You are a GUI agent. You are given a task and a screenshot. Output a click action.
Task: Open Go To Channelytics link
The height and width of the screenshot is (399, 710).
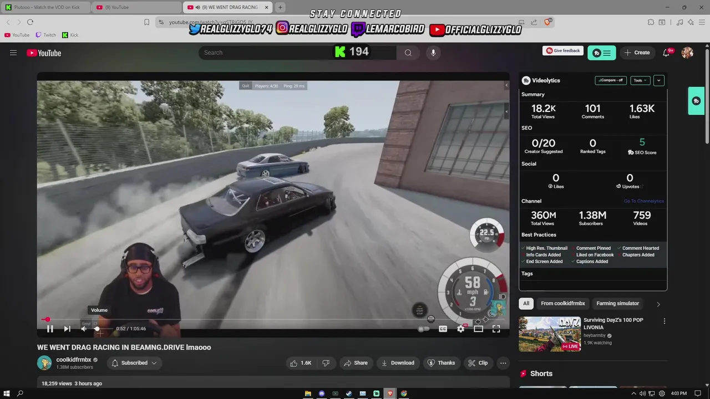[x=643, y=201]
